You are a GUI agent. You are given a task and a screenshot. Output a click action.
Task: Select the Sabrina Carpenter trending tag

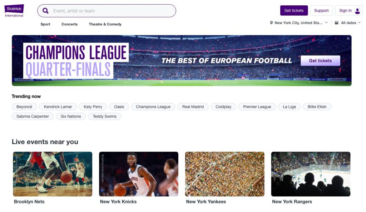(33, 116)
